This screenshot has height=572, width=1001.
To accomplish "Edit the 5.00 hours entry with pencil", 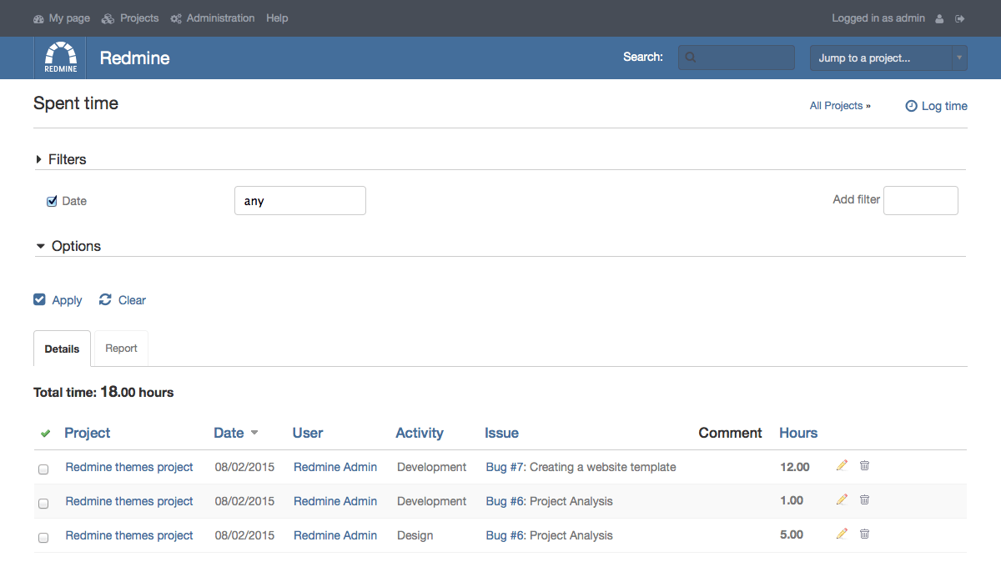I will [842, 534].
